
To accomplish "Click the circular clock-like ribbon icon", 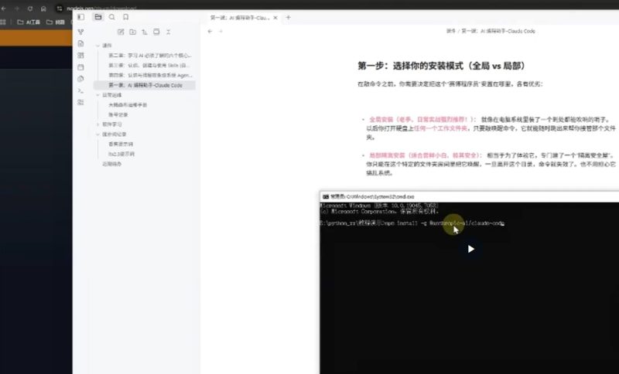I will [81, 79].
